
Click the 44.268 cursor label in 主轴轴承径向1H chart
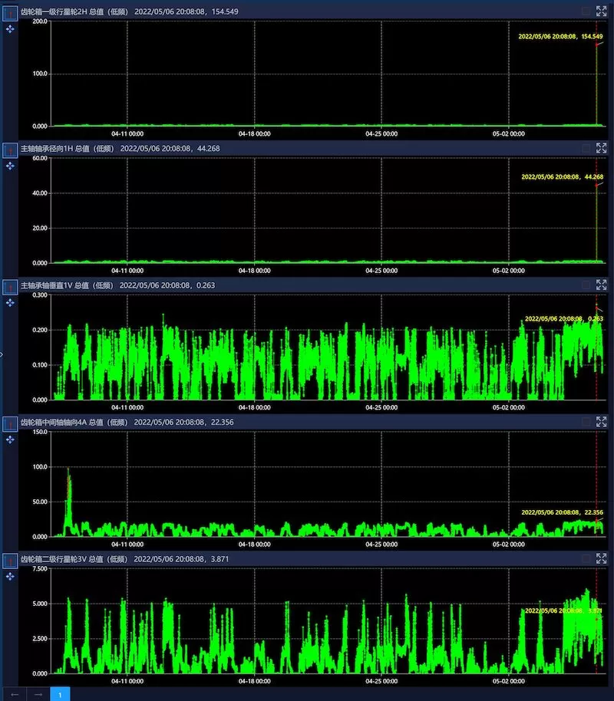(x=562, y=177)
